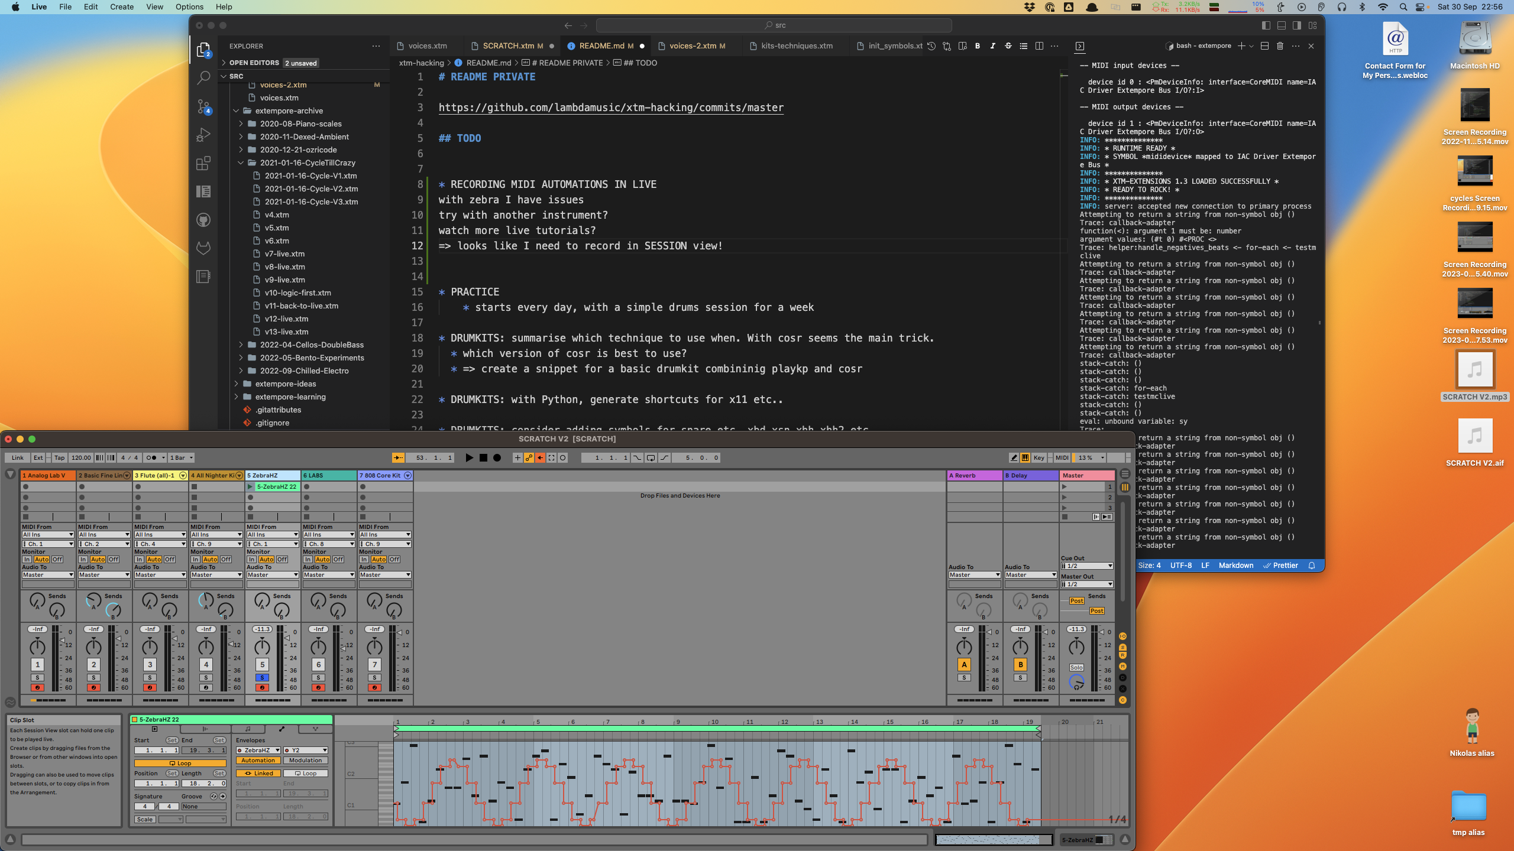Open the clip Notes tab icon
The height and width of the screenshot is (851, 1514).
point(248,729)
